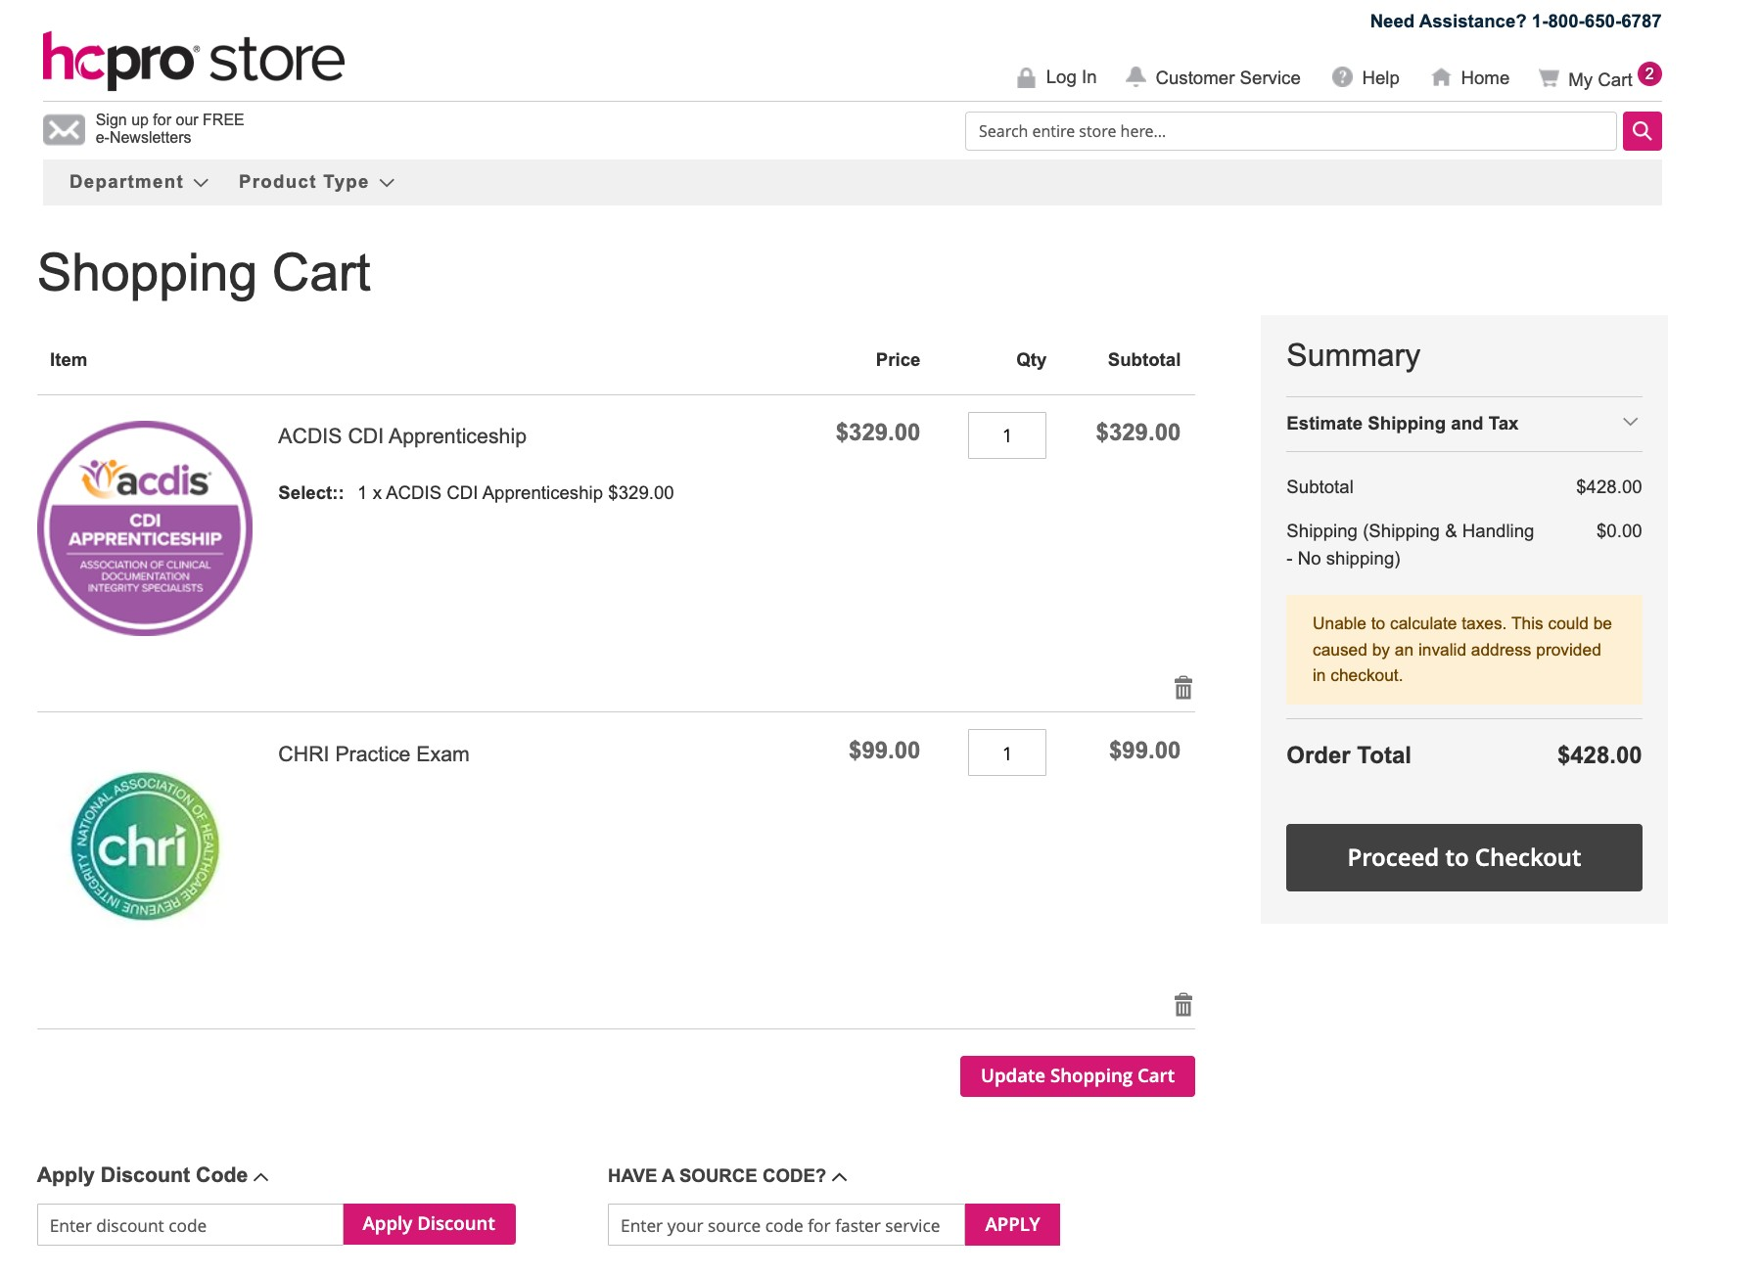Screen dimensions: 1760x1276
Task: Click the magnifying glass search button
Action: point(1642,131)
